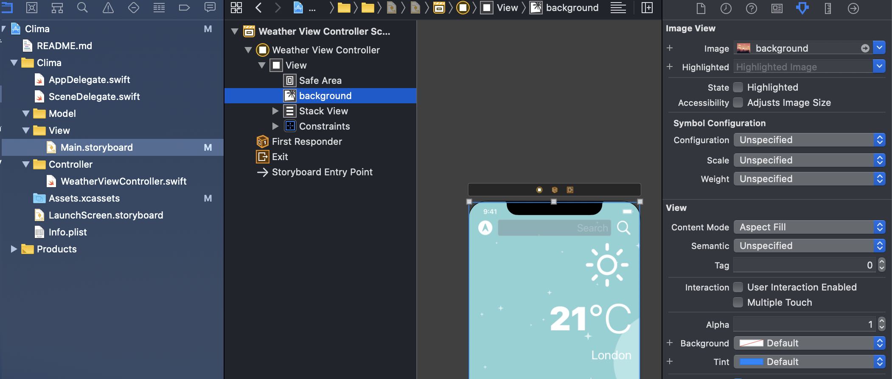The width and height of the screenshot is (892, 379).
Task: Open Assets.xcassets catalog
Action: coord(84,198)
